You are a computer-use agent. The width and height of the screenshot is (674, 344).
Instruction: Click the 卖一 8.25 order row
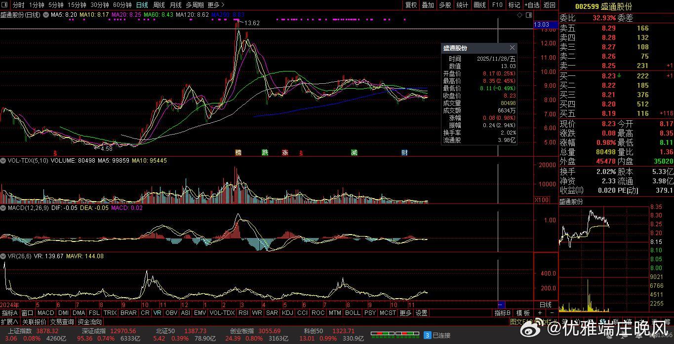616,66
